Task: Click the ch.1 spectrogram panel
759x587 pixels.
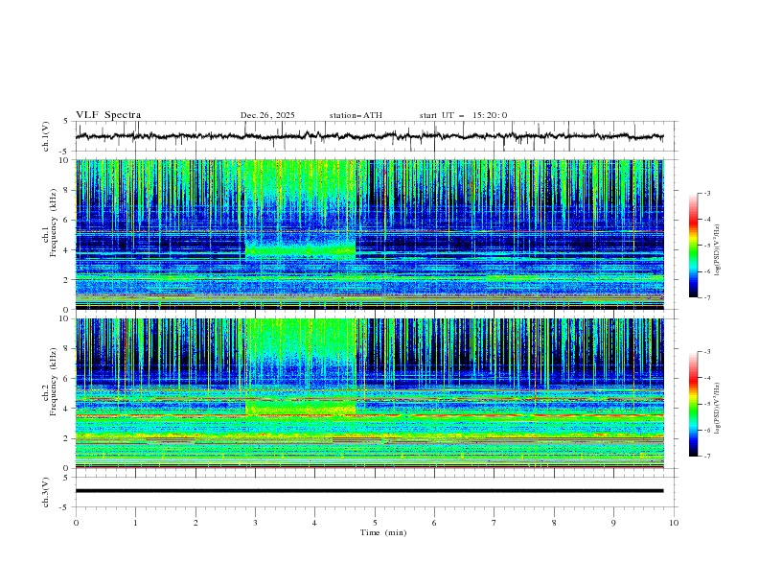Action: (369, 234)
